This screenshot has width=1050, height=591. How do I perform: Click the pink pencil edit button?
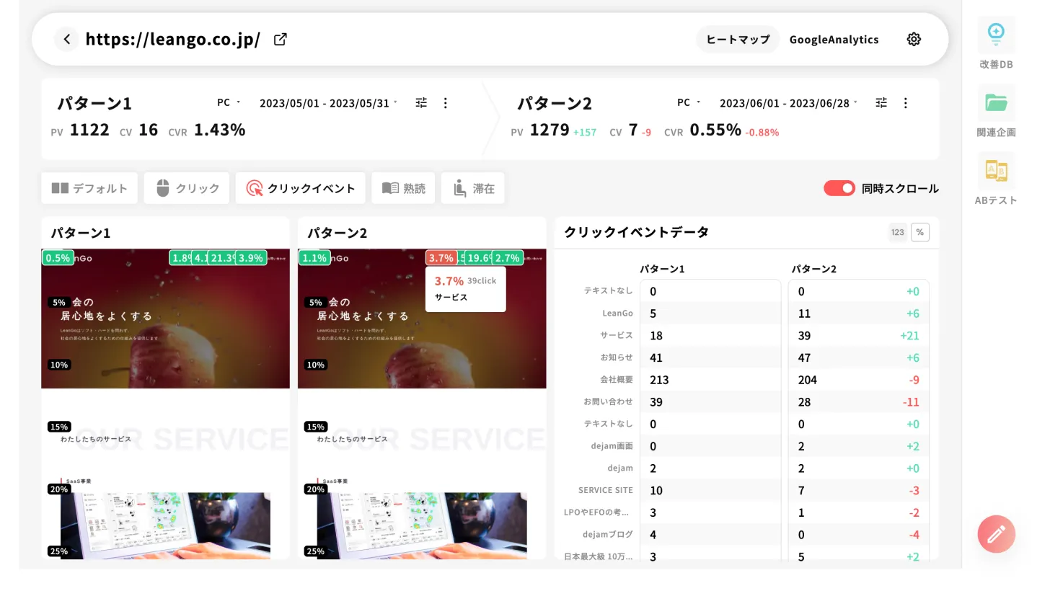(996, 534)
